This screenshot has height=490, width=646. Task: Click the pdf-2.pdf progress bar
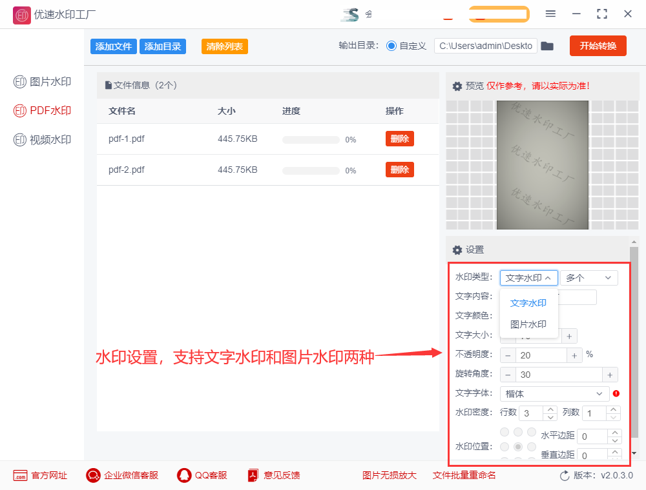click(311, 171)
